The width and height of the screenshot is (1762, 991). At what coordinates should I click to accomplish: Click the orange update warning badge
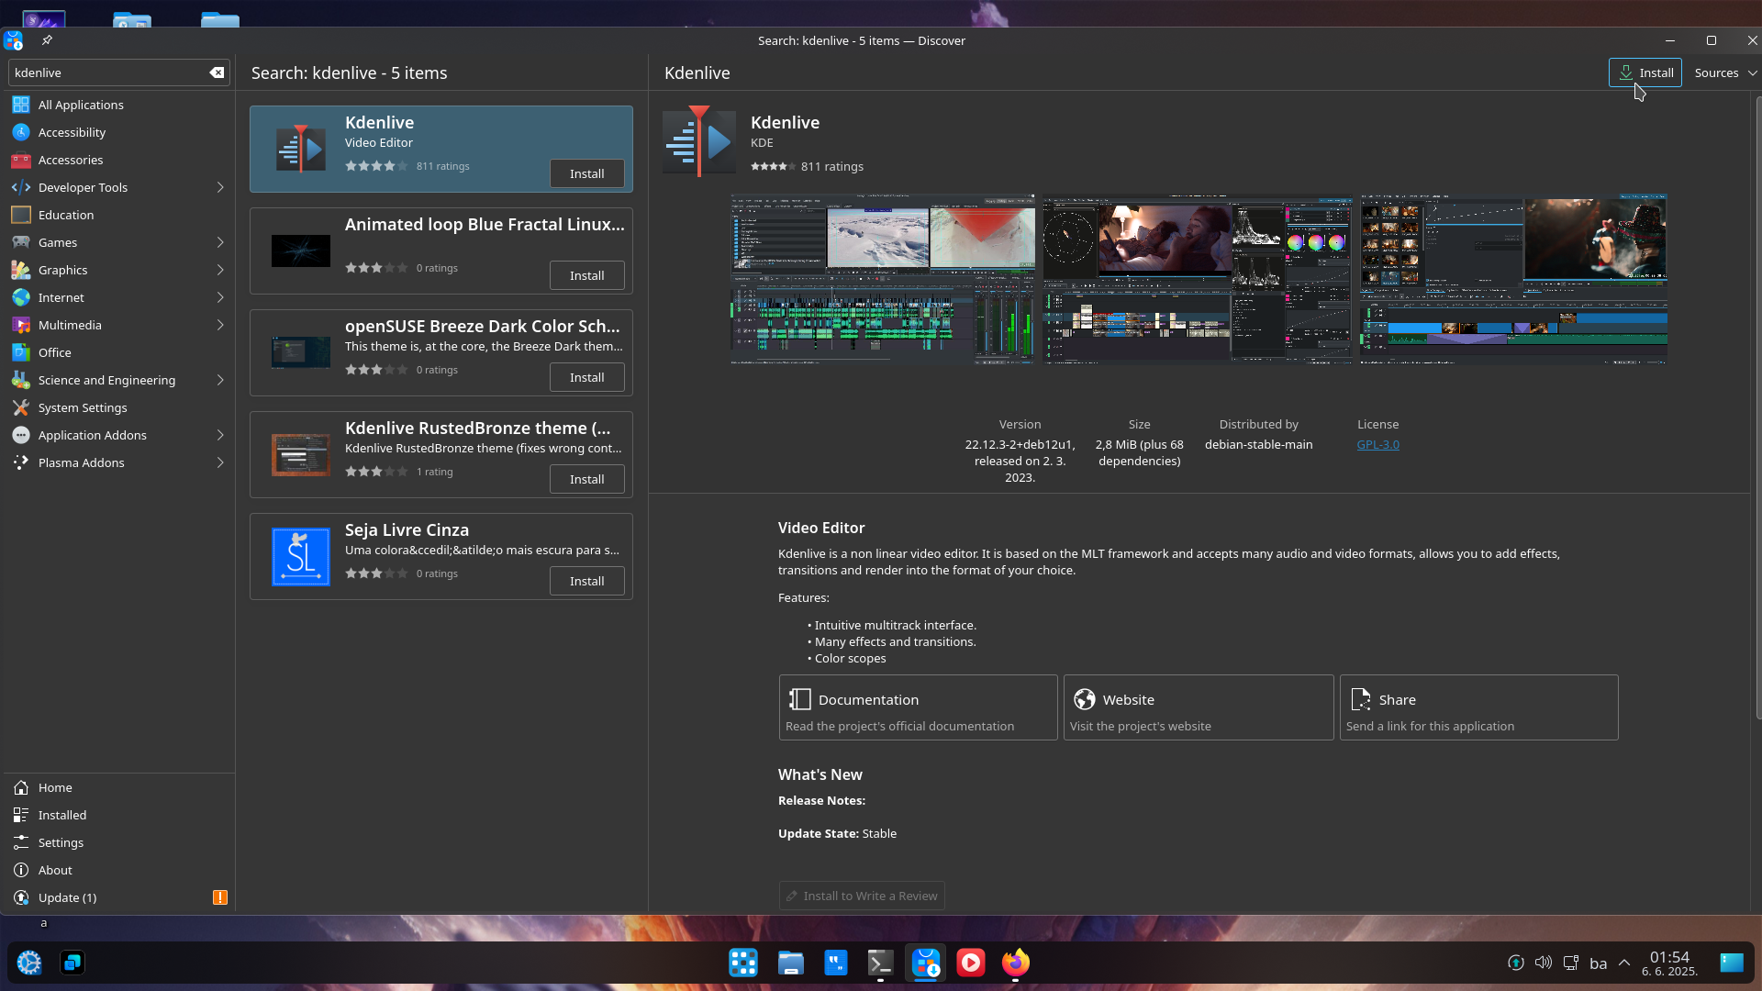220,897
